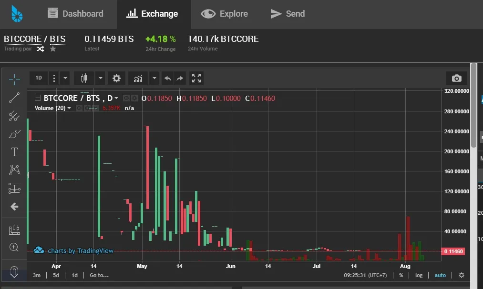The width and height of the screenshot is (483, 289).
Task: Select the prediction and measurement tool
Action: [14, 188]
